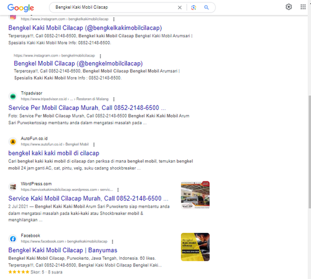
Task: Clear the search query with the X icon
Action: pos(180,7)
